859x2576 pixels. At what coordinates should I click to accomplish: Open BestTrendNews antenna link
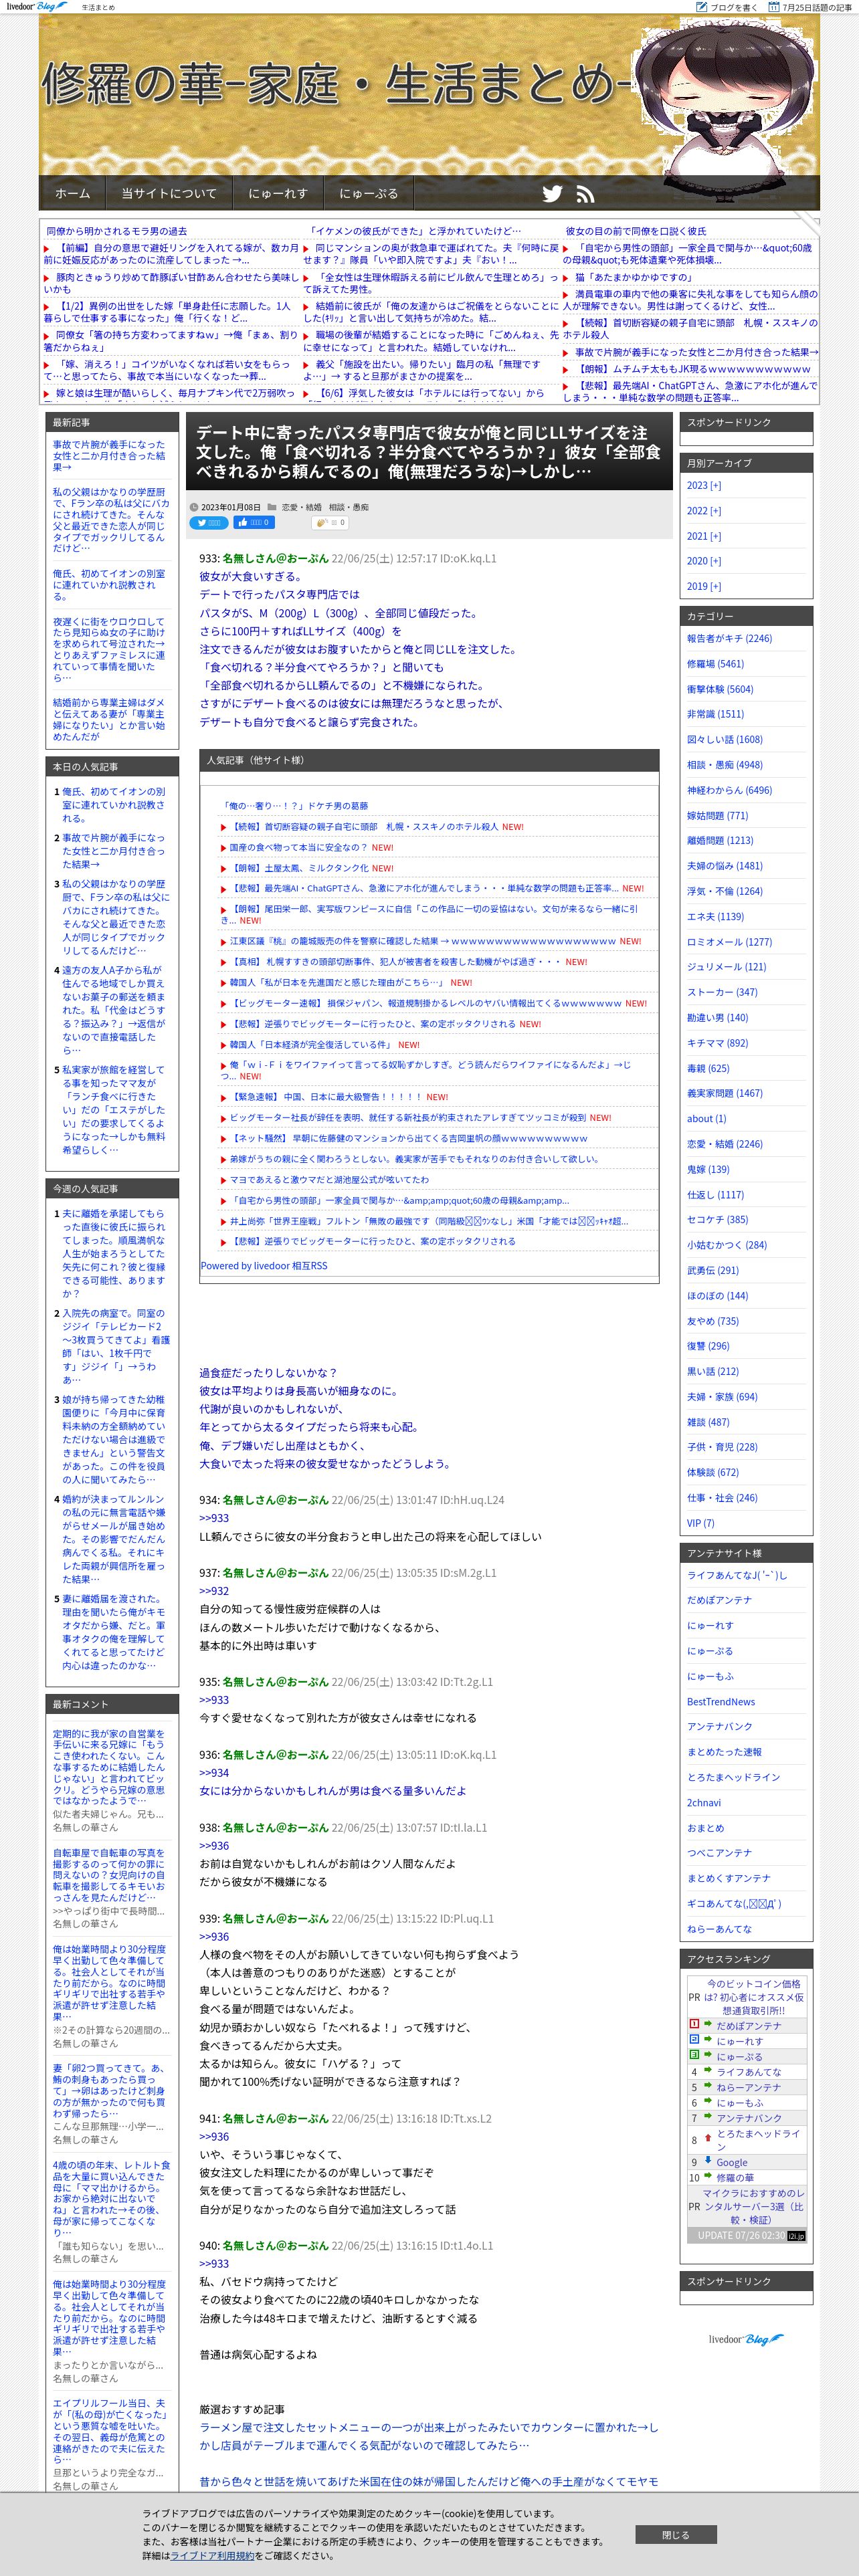tap(721, 1701)
